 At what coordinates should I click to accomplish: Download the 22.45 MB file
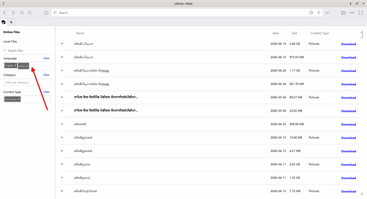point(348,111)
